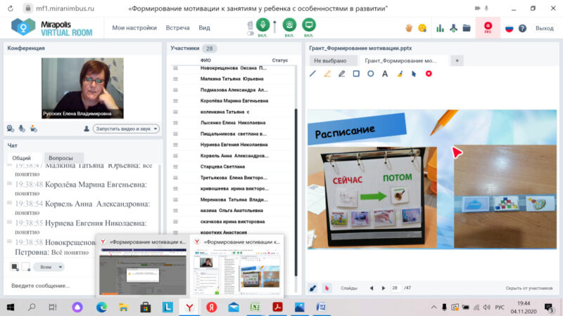Open the Windows Start menu
The height and width of the screenshot is (316, 563).
tap(11, 307)
